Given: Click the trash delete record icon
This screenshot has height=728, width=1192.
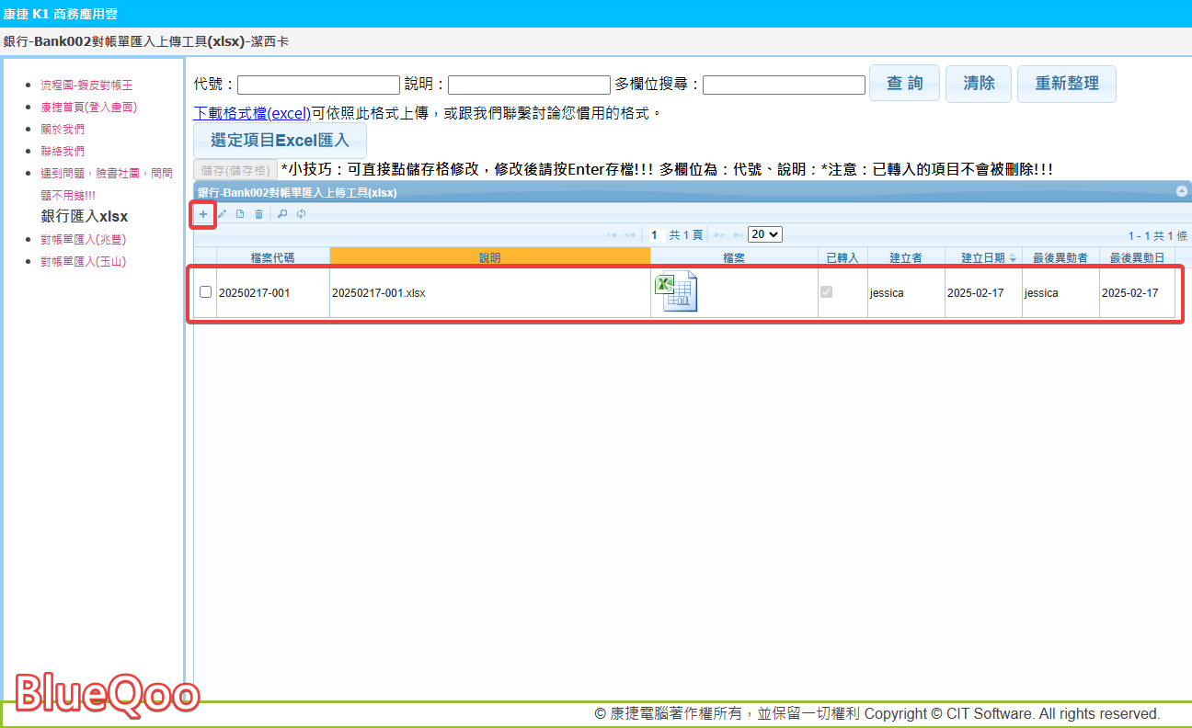Looking at the screenshot, I should (258, 214).
